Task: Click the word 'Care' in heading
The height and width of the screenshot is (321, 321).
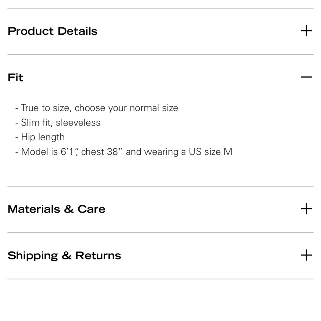Action: click(x=91, y=209)
